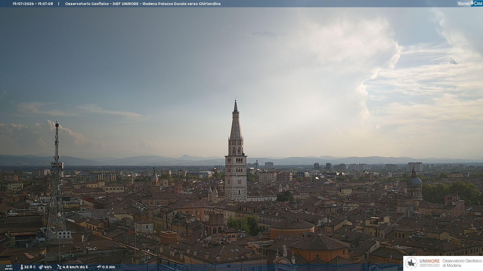483x271 pixels.
Task: Click the rain umbrella icon
Action: point(99,267)
